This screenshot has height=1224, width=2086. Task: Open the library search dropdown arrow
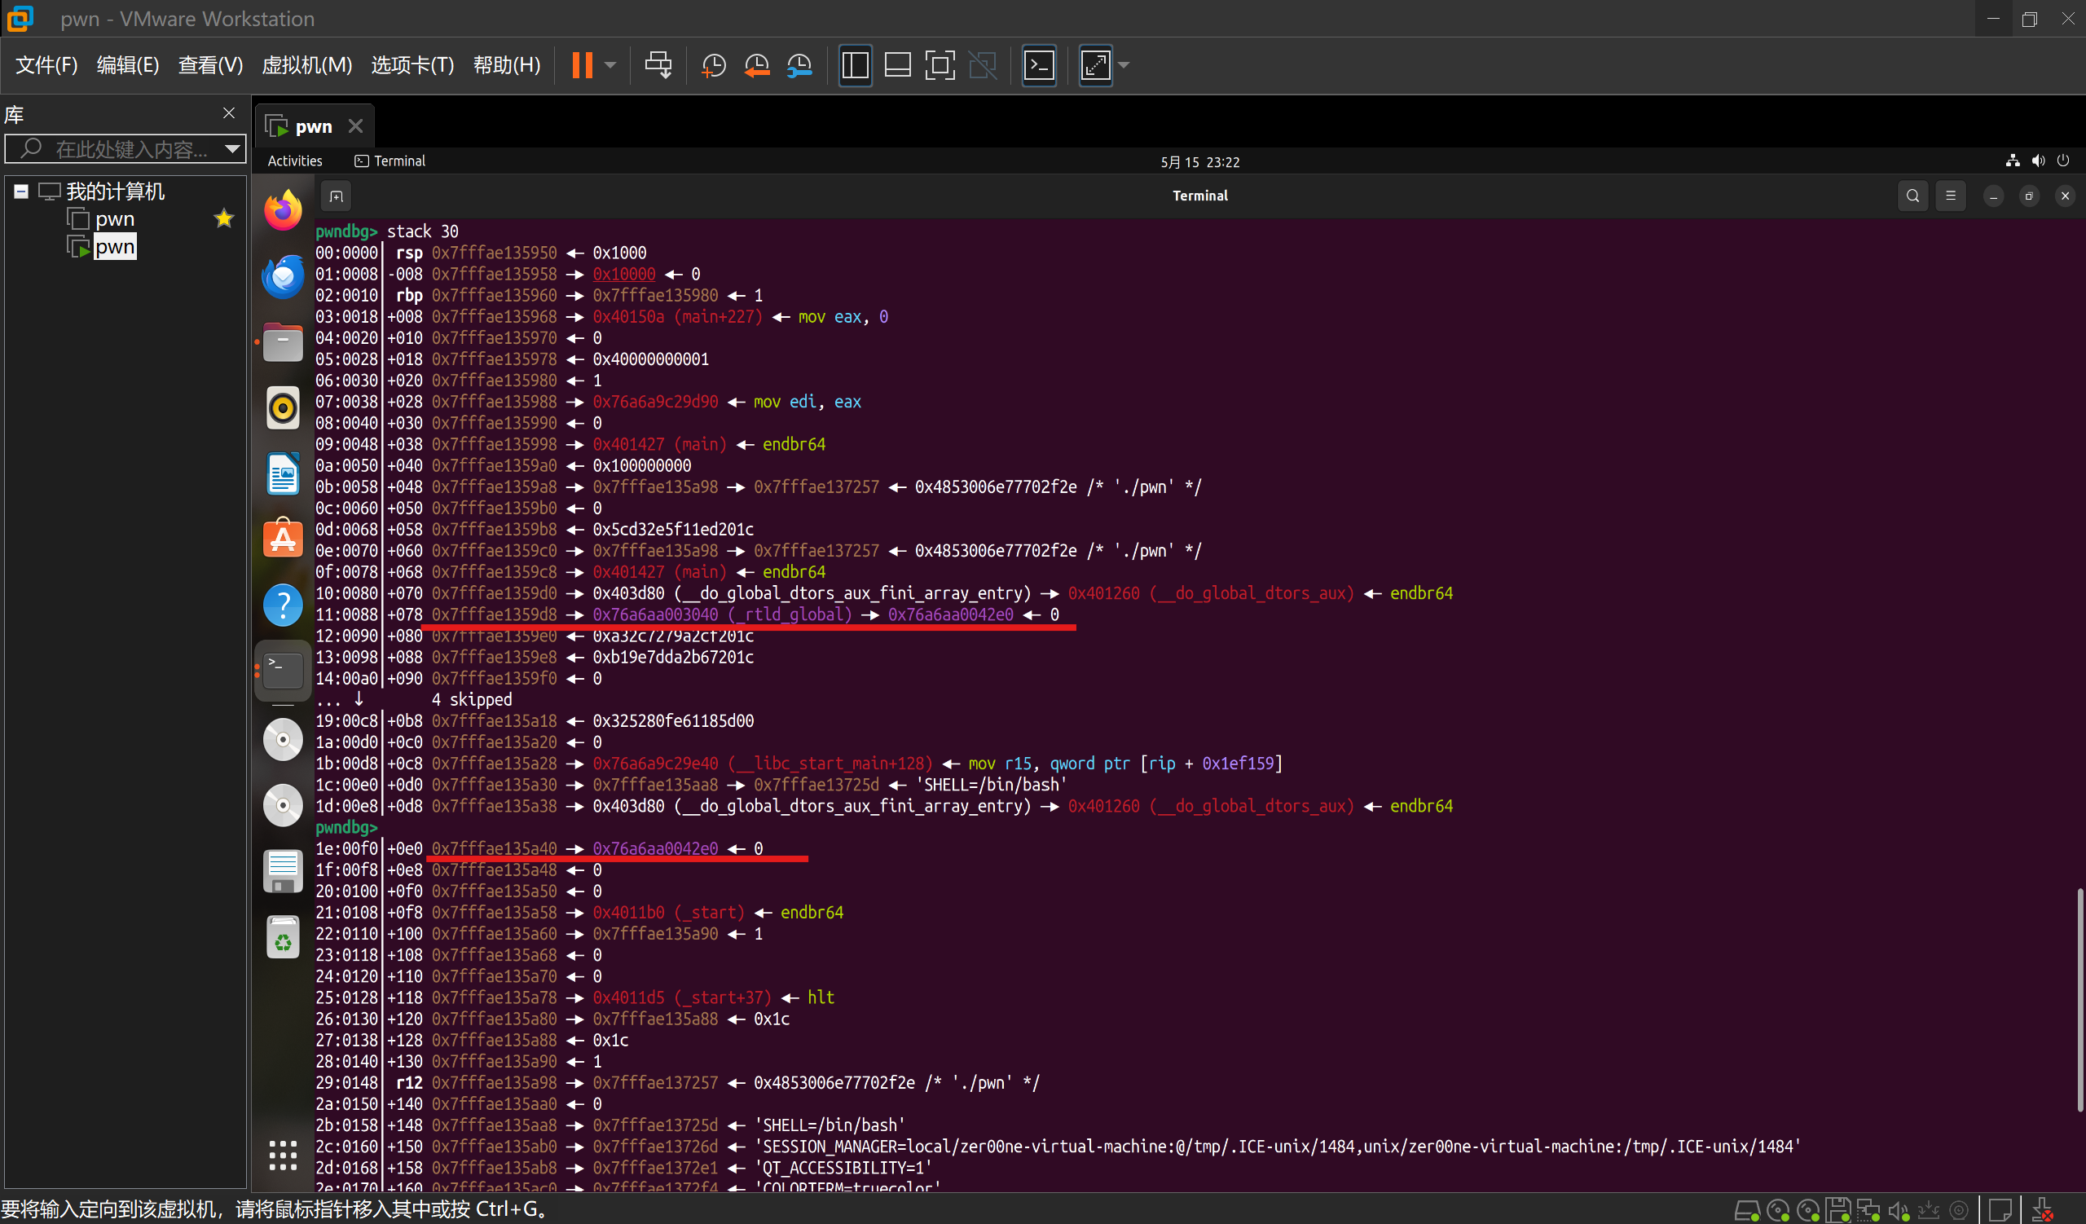(232, 149)
